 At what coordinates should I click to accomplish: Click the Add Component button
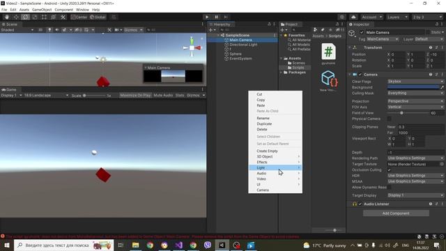click(x=396, y=213)
